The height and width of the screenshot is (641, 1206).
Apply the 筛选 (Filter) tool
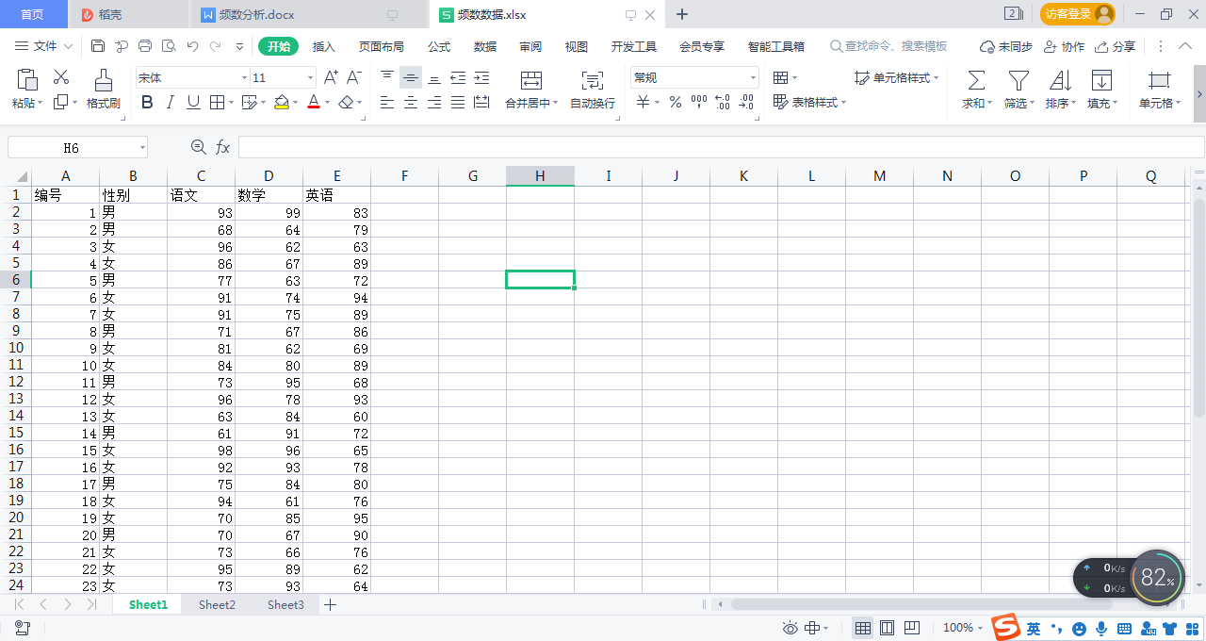(x=1018, y=90)
